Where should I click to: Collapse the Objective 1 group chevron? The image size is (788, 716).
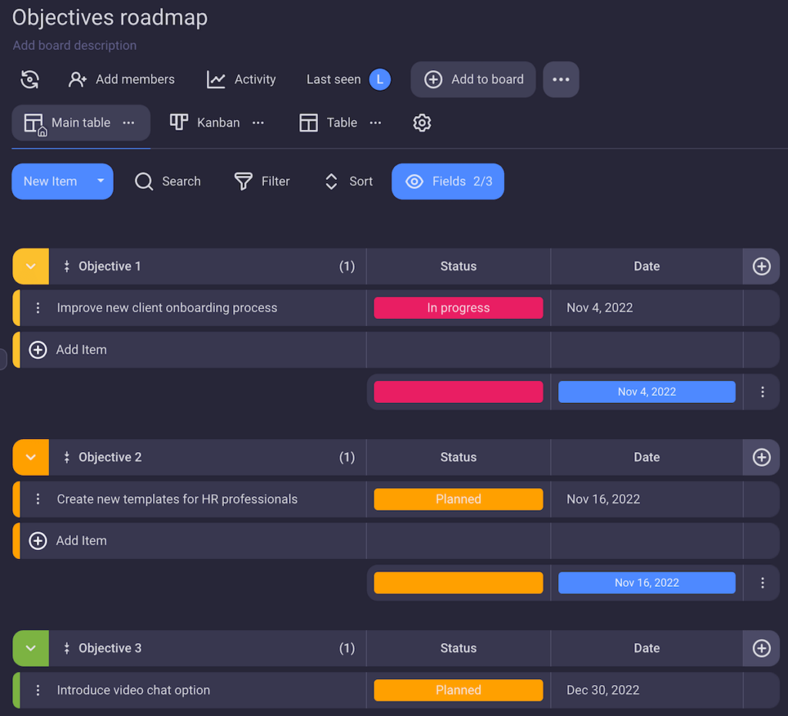31,266
